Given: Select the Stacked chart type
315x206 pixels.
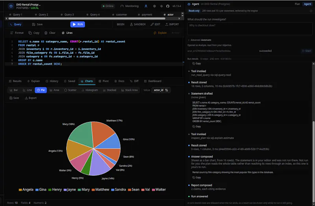Looking at the screenshot, I should [109, 90].
